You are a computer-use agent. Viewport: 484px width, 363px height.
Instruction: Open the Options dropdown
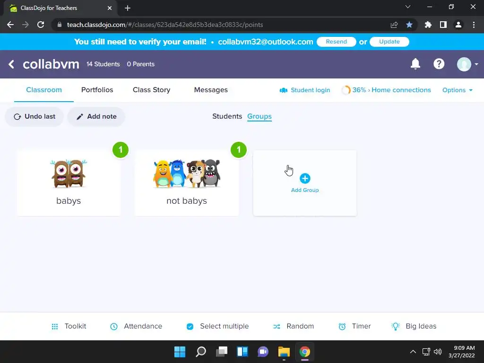click(x=458, y=90)
